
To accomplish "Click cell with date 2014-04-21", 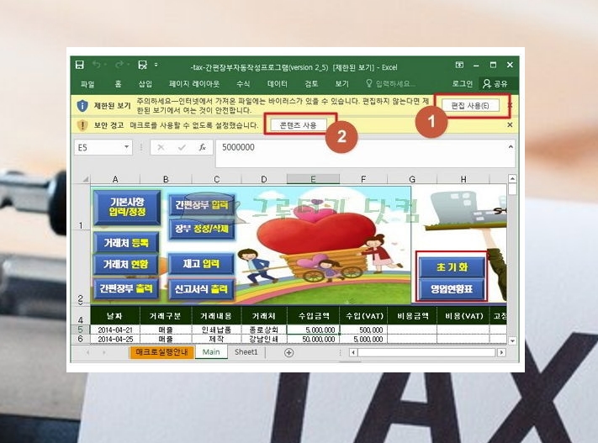I will coord(114,330).
